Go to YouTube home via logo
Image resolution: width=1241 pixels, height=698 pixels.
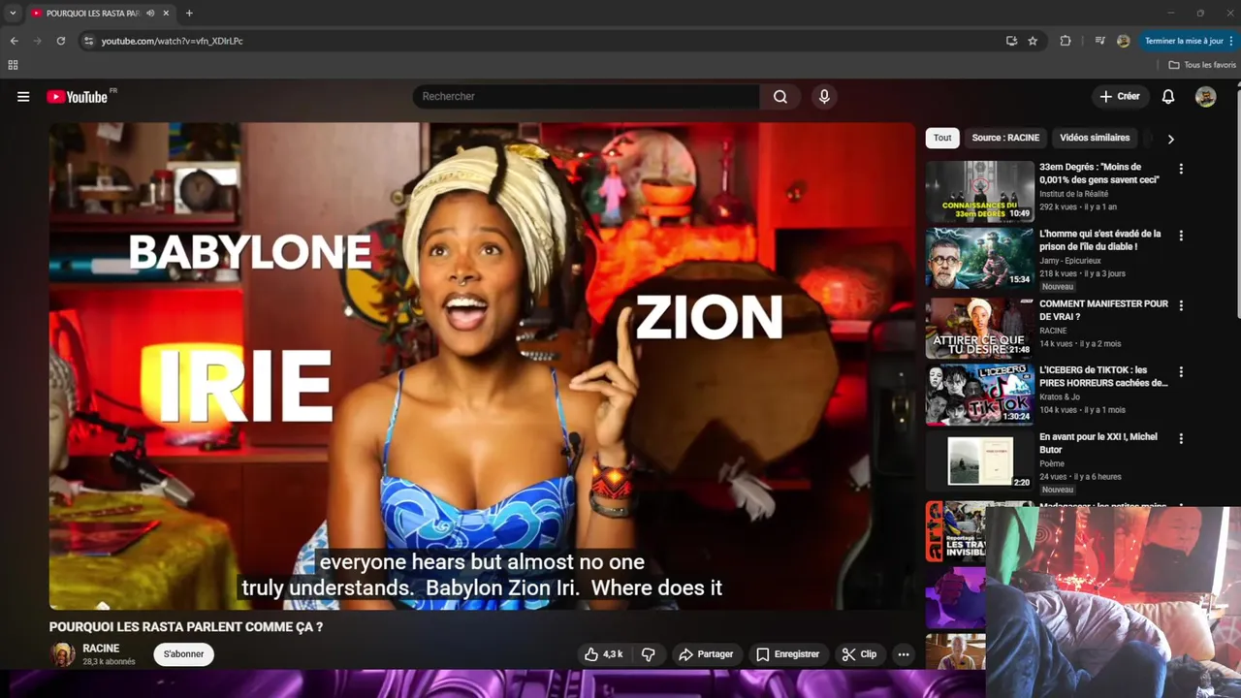[77, 97]
